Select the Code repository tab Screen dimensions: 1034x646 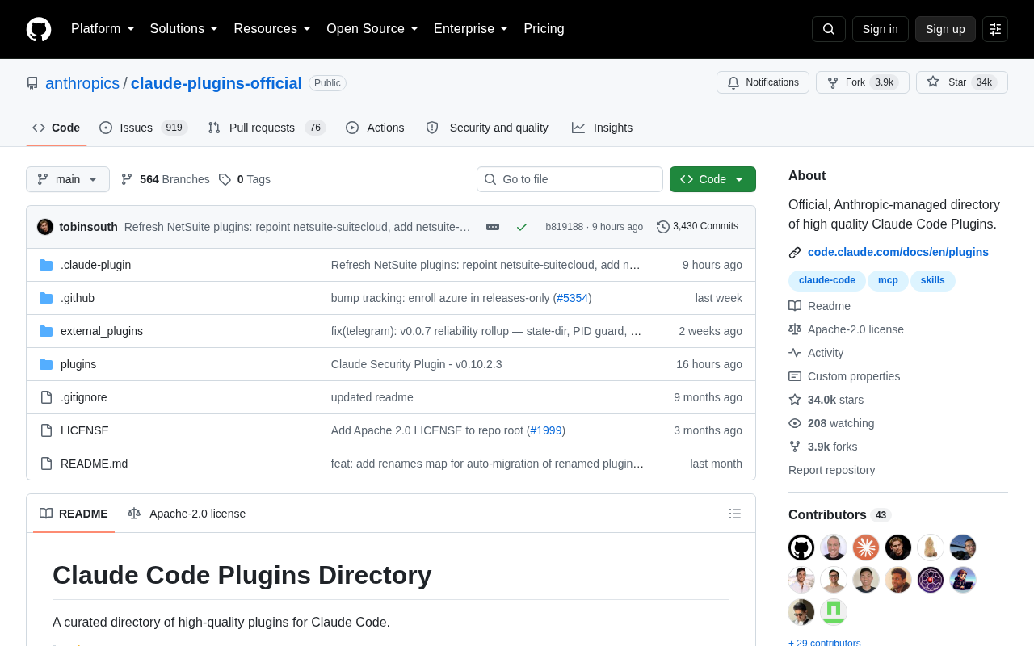56,128
